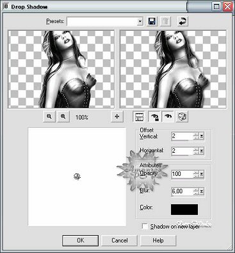Open the Help button
The width and height of the screenshot is (235, 253).
(158, 240)
